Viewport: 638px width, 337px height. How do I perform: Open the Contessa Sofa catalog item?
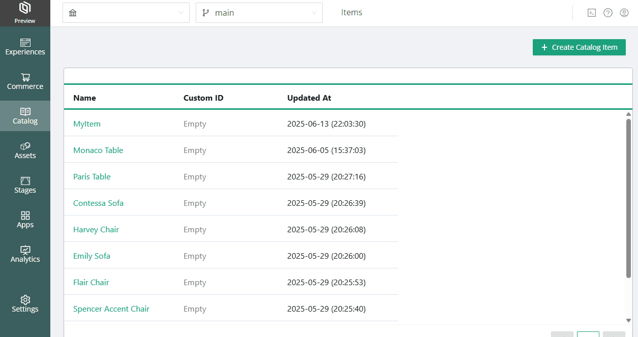[x=98, y=203]
